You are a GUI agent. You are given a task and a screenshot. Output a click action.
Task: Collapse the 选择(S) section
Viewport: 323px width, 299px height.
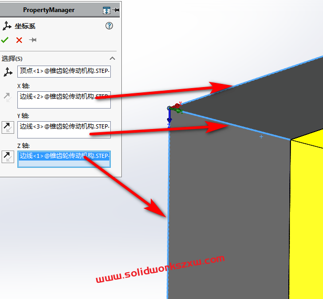click(x=112, y=58)
